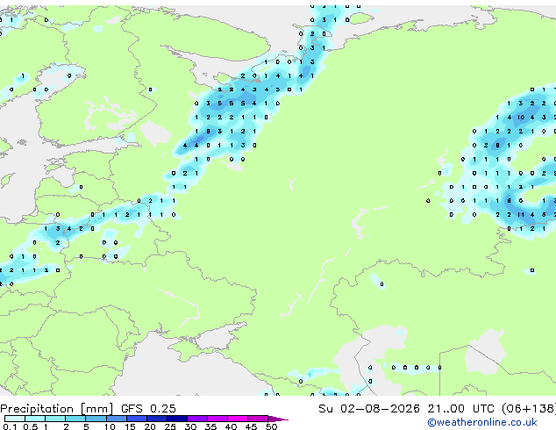Screen dimensions: 556x430
Task: Click the 1–2 mm legend color swatch
Action: 55,419
